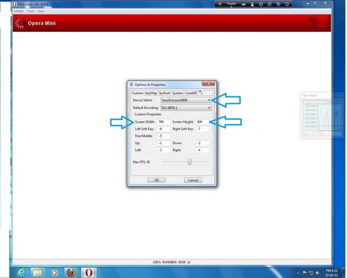Image resolution: width=347 pixels, height=278 pixels.
Task: Open the volume speaker tray icon
Action: click(x=318, y=273)
